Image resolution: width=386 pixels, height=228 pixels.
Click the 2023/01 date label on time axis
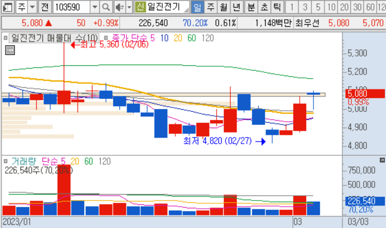tap(16, 222)
